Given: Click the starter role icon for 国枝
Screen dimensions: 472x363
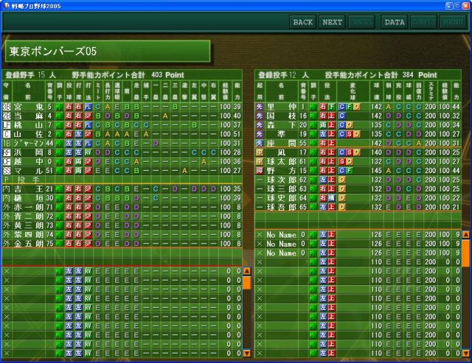Looking at the screenshot, I should [260, 116].
